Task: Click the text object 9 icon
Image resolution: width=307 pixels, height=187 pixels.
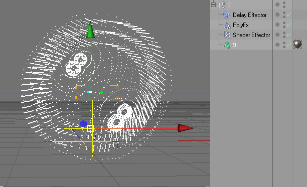Action: tap(227, 45)
